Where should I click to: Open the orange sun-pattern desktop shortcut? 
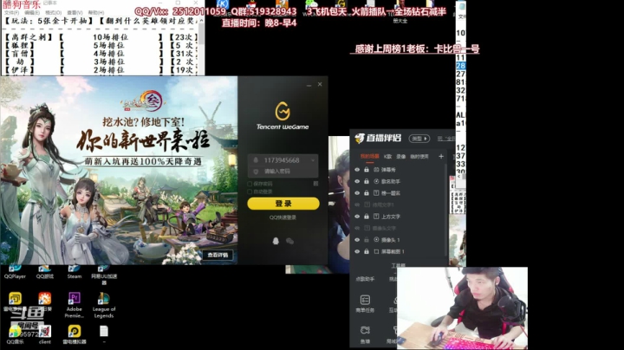pos(44,301)
